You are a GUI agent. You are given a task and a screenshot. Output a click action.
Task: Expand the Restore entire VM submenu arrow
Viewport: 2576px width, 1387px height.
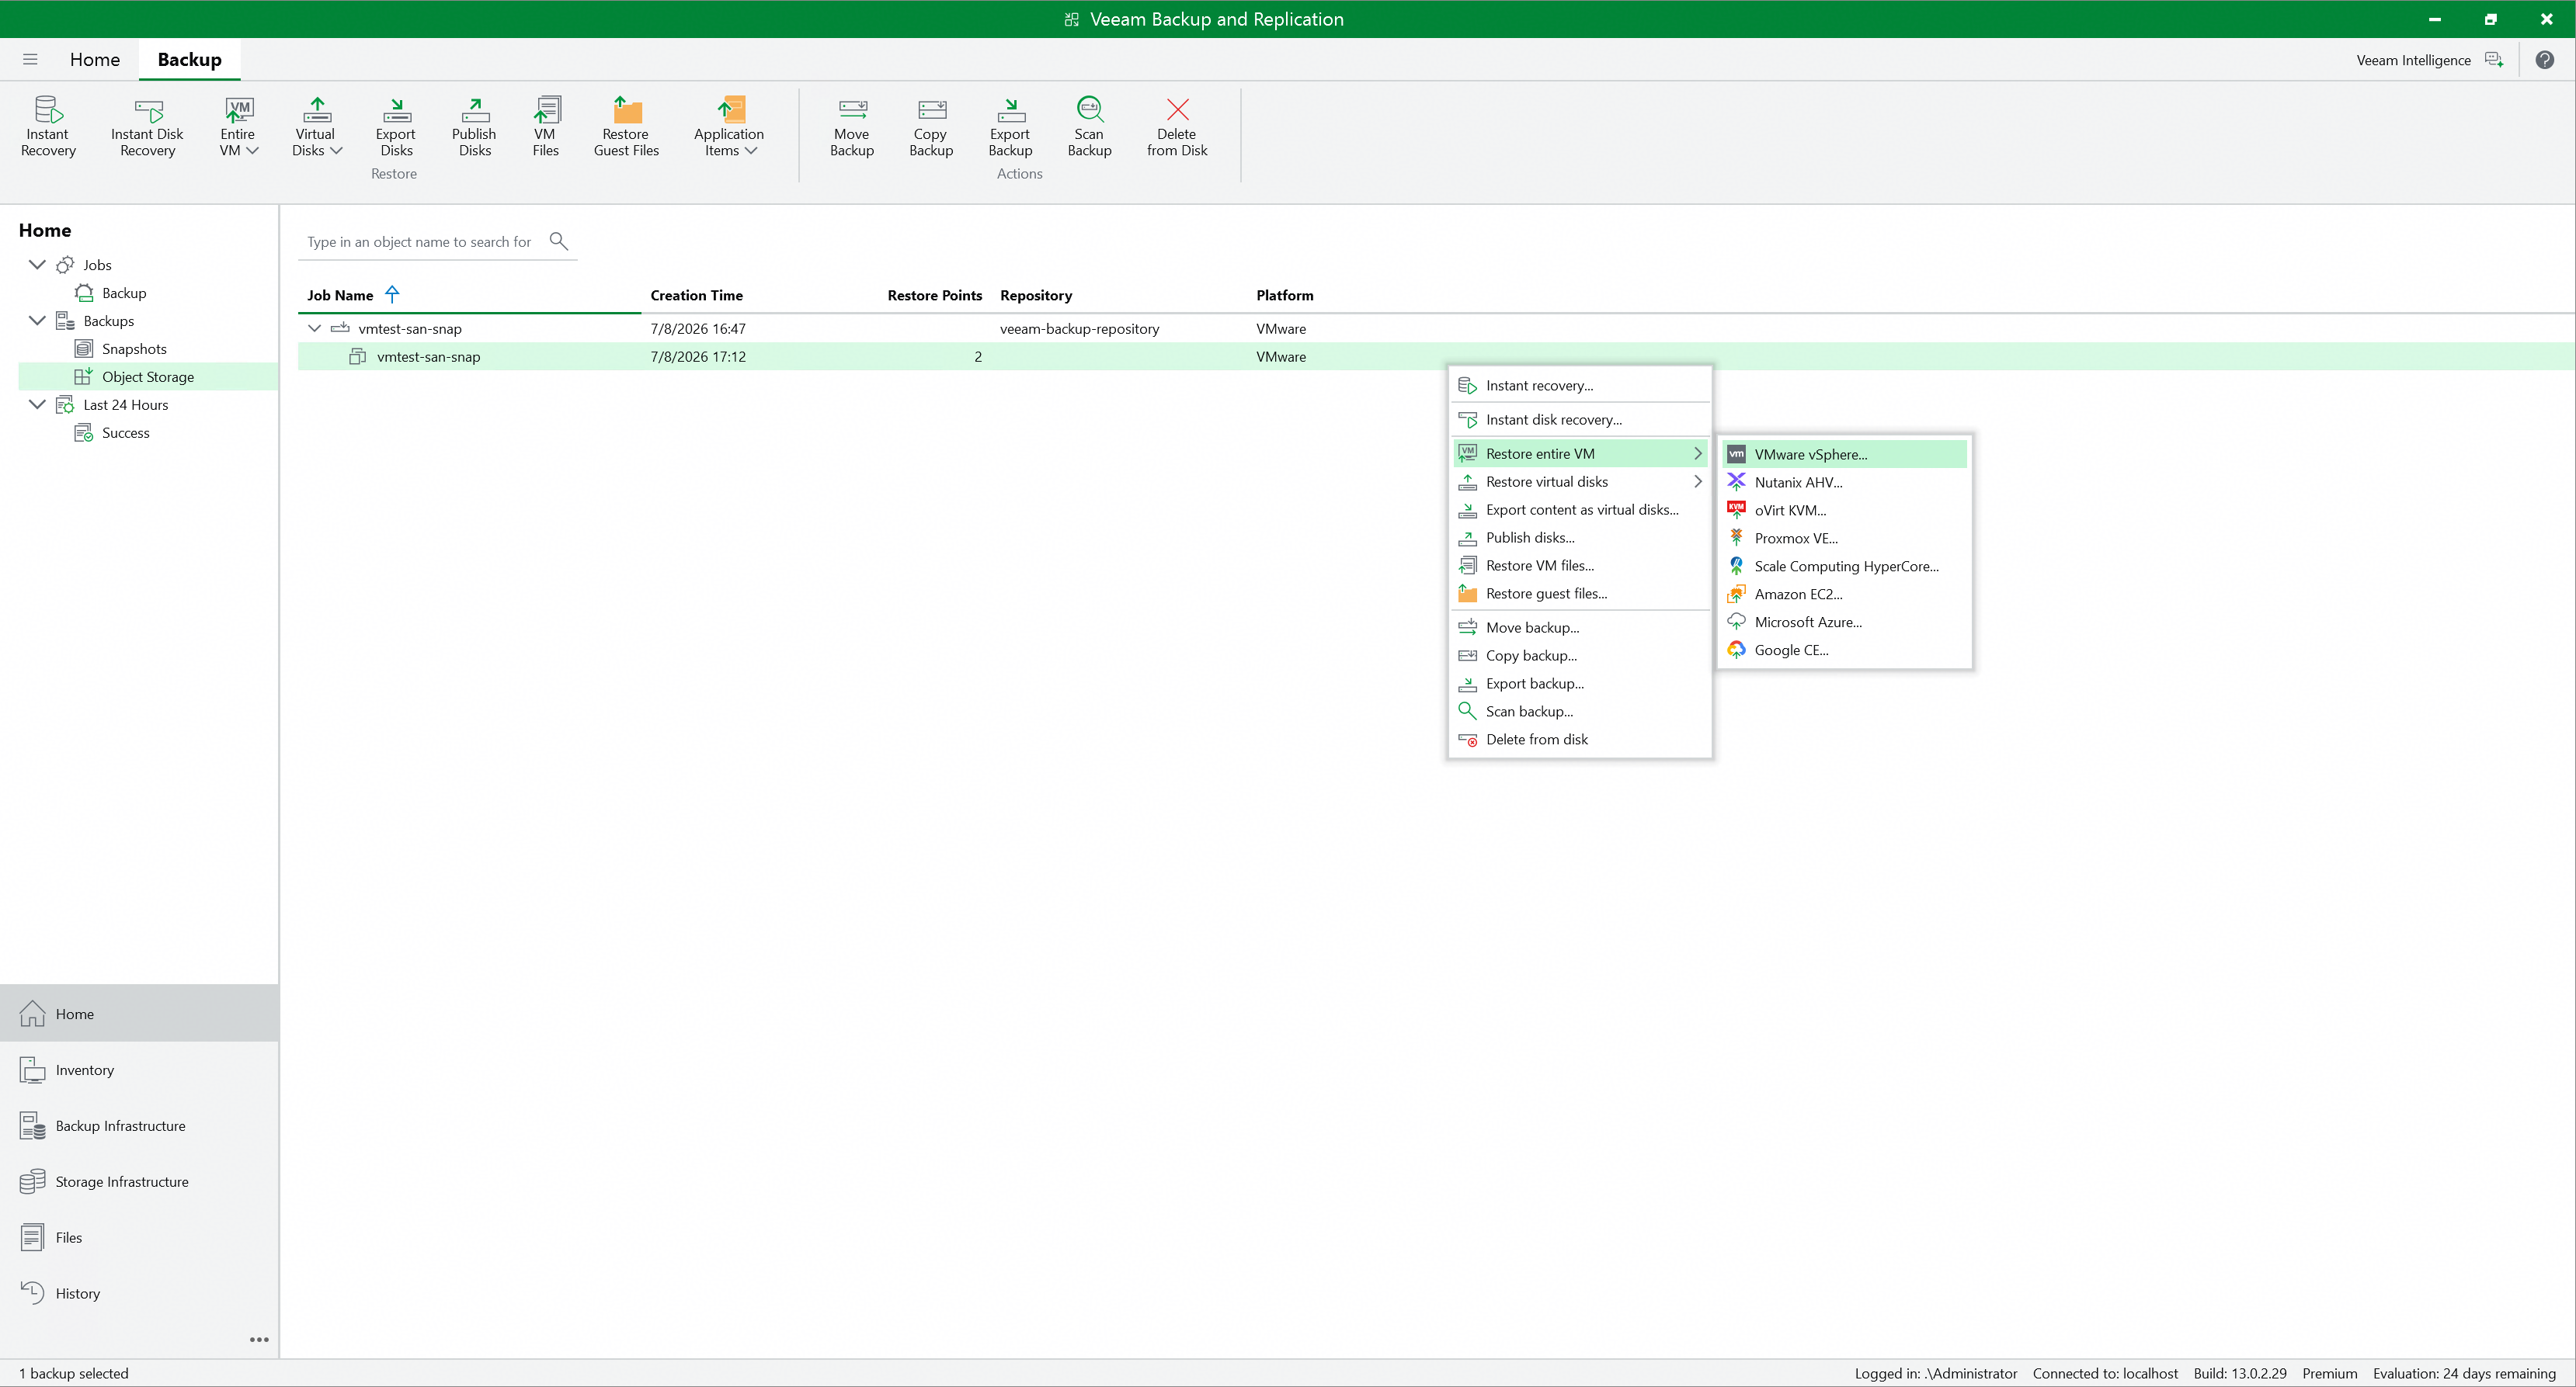1697,454
